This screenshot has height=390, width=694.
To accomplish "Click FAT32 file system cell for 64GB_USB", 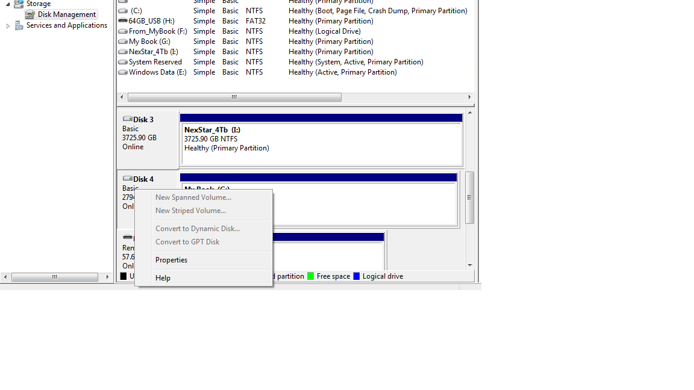I will 256,21.
